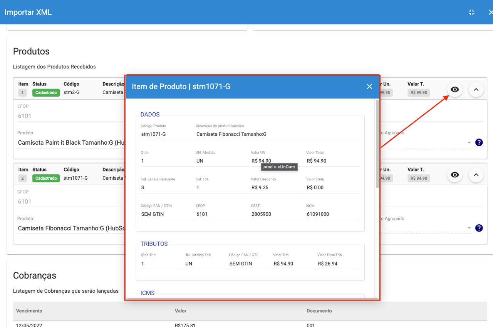The width and height of the screenshot is (493, 327).
Task: Click the Ind. Escala Relevante field
Action: 167,187
